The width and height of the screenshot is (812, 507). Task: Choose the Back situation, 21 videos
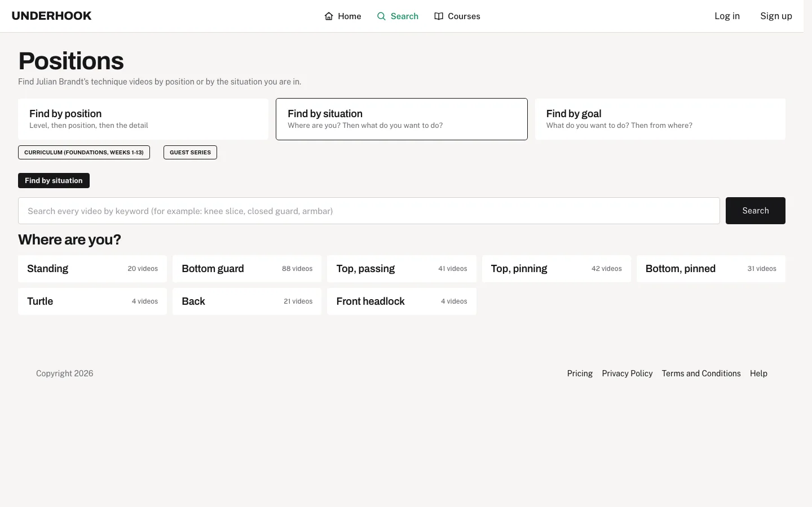click(x=247, y=301)
